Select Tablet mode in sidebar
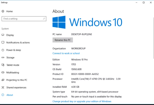 click(x=13, y=65)
